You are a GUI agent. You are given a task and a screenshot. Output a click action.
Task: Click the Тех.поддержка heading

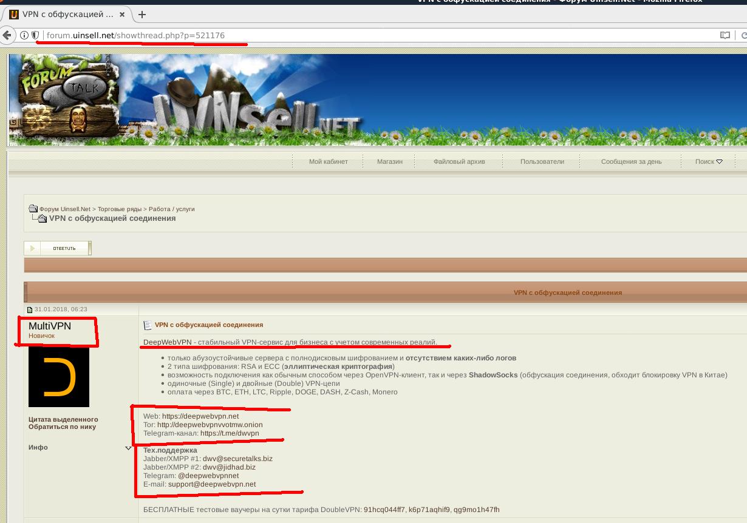tap(170, 450)
